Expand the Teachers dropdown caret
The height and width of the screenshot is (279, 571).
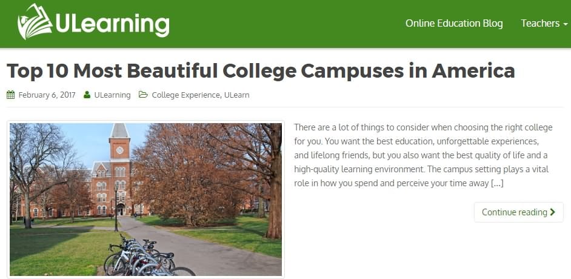click(566, 24)
